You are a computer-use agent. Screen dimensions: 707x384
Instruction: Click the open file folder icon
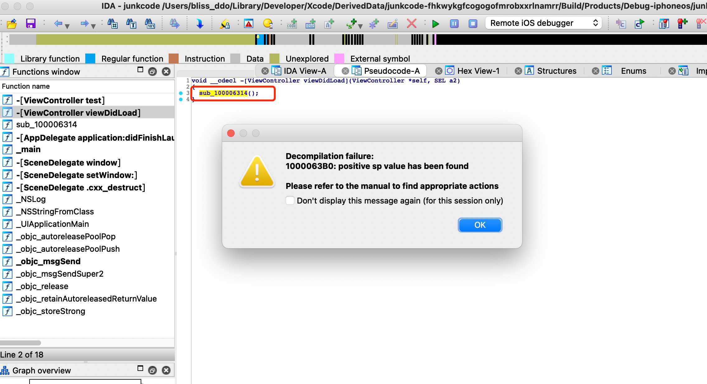[12, 24]
